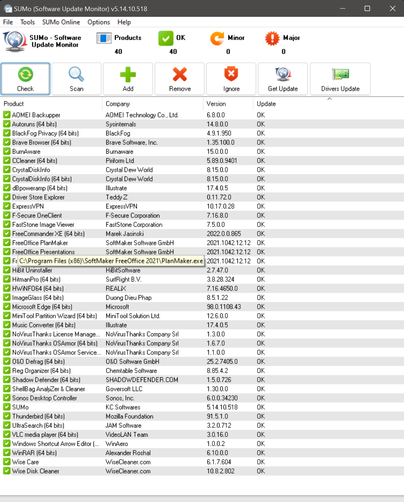Image resolution: width=404 pixels, height=502 pixels.
Task: Click the Check button to check updates
Action: pyautogui.click(x=25, y=79)
